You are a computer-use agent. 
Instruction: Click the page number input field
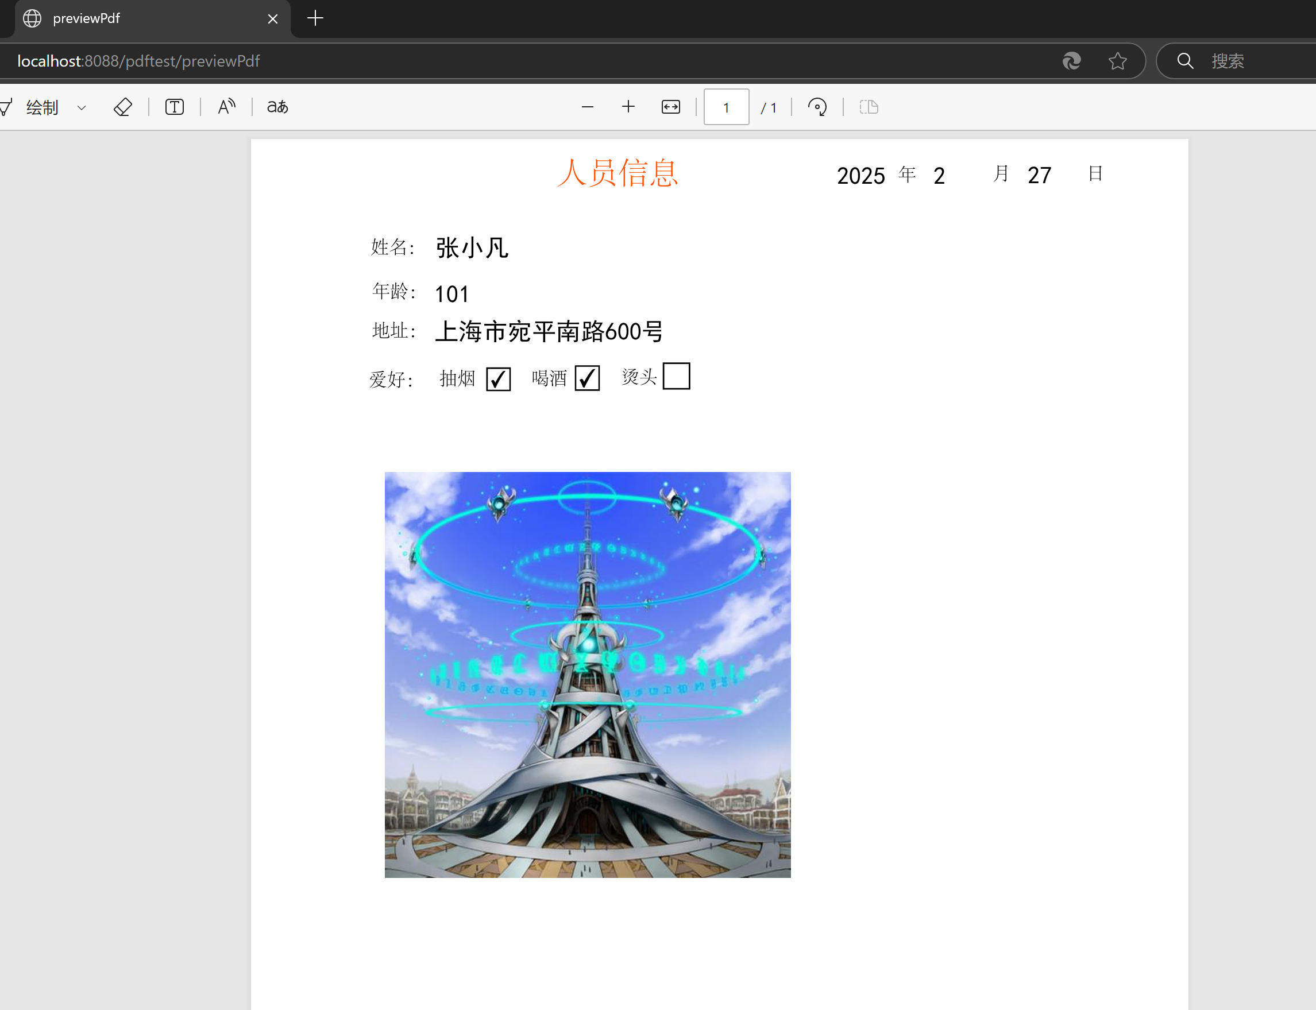coord(725,106)
